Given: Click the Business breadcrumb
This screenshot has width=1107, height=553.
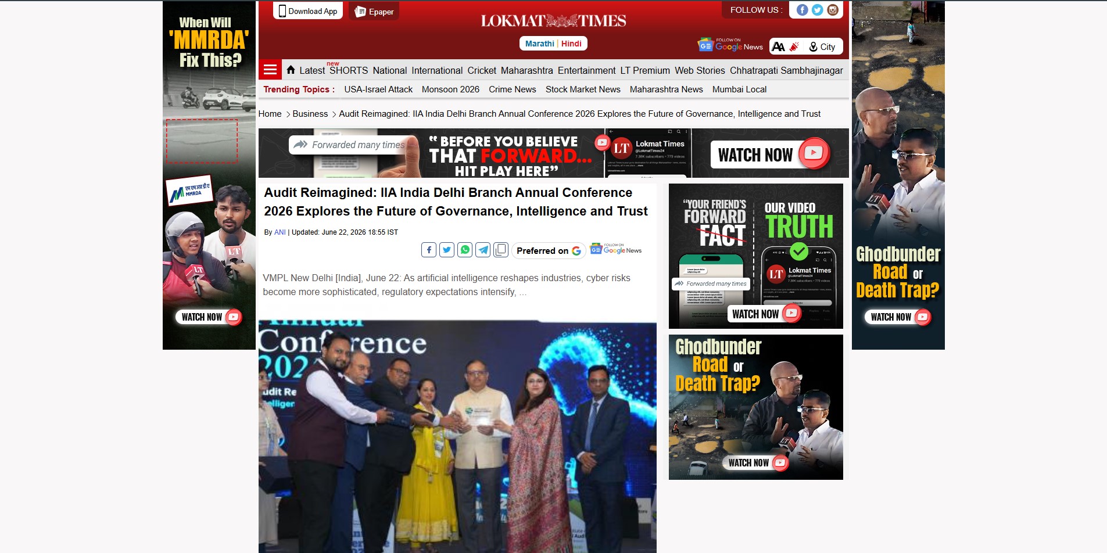Looking at the screenshot, I should [310, 114].
